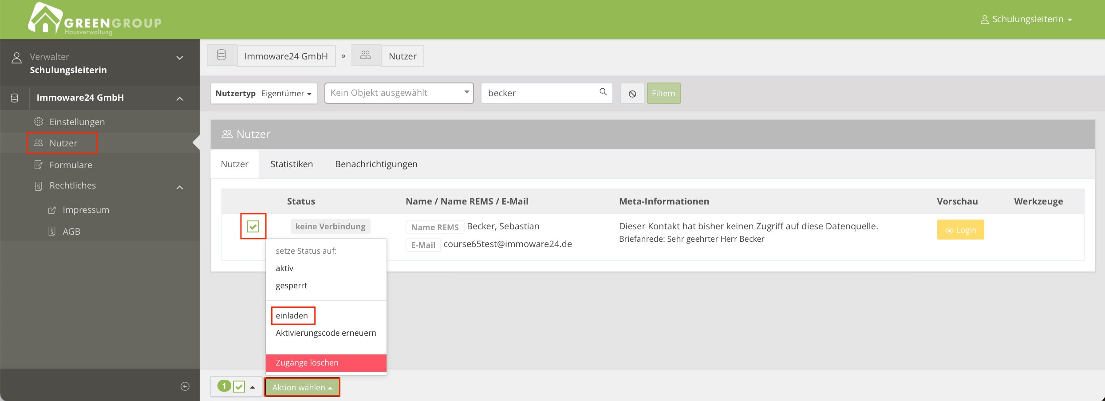Click the green selected count badge 1
The height and width of the screenshot is (401, 1105).
tap(224, 386)
